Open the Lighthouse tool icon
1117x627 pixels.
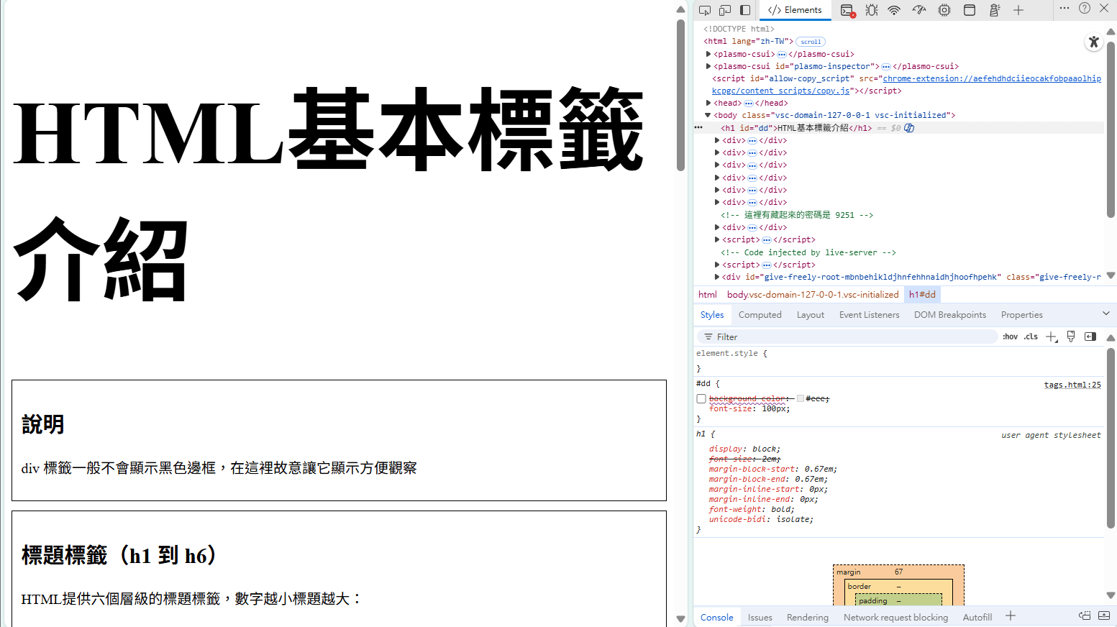(995, 10)
